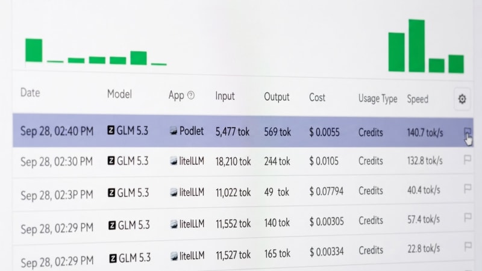Sort by the Input column header
482x271 pixels.
click(225, 96)
